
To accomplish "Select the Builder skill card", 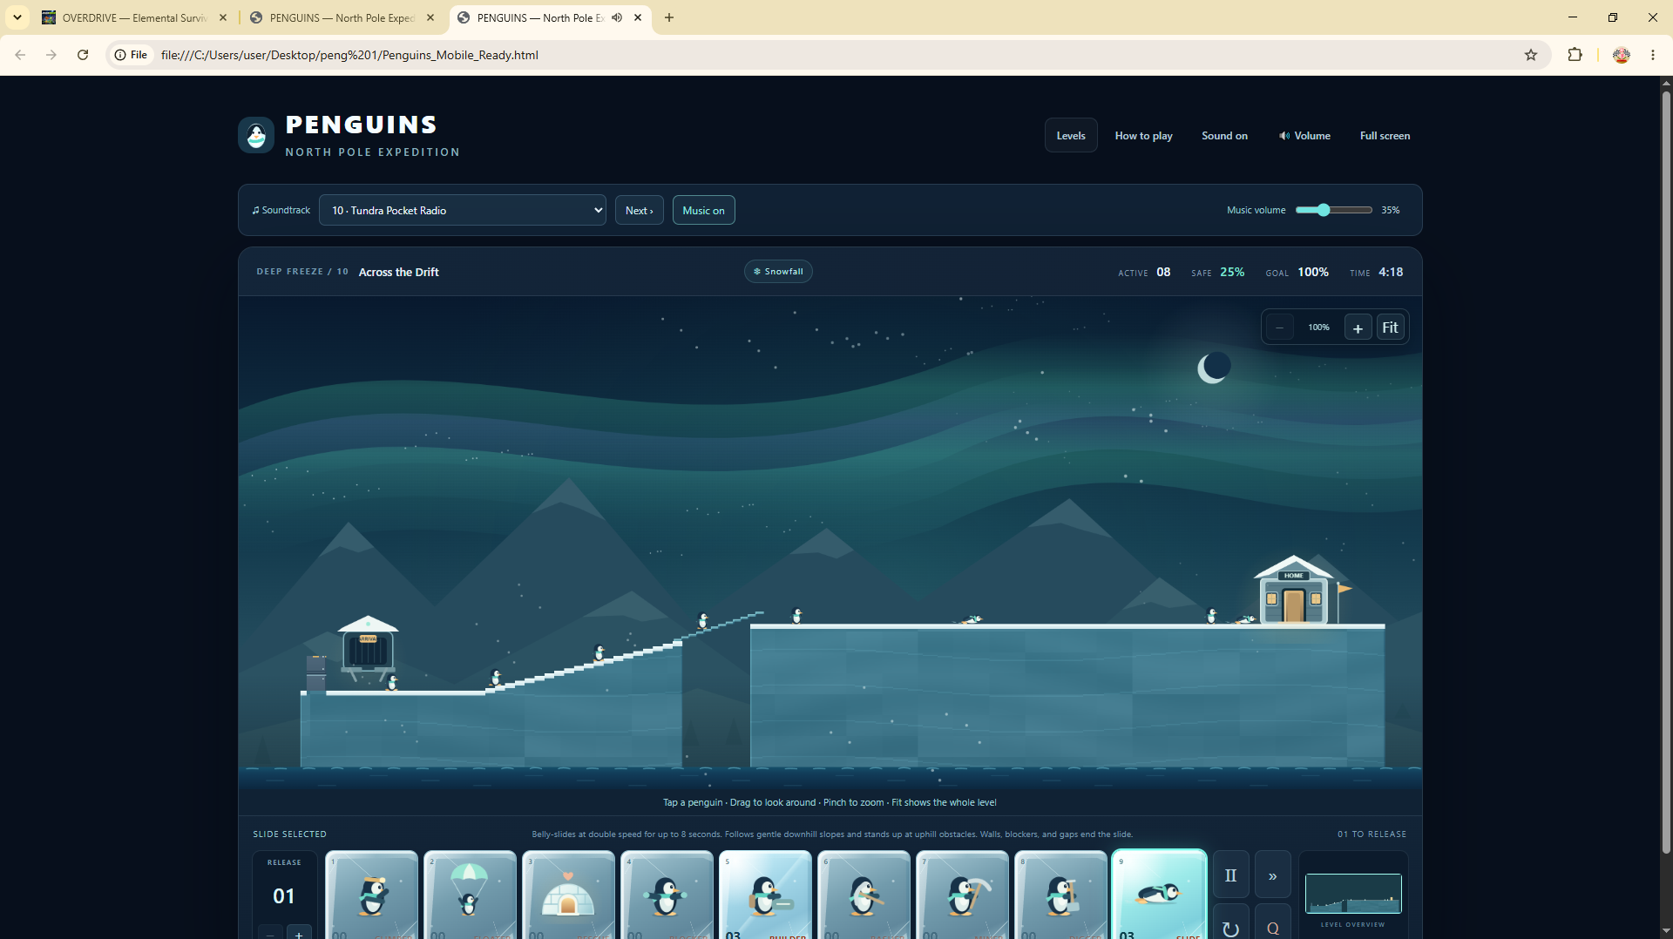I will (x=765, y=895).
